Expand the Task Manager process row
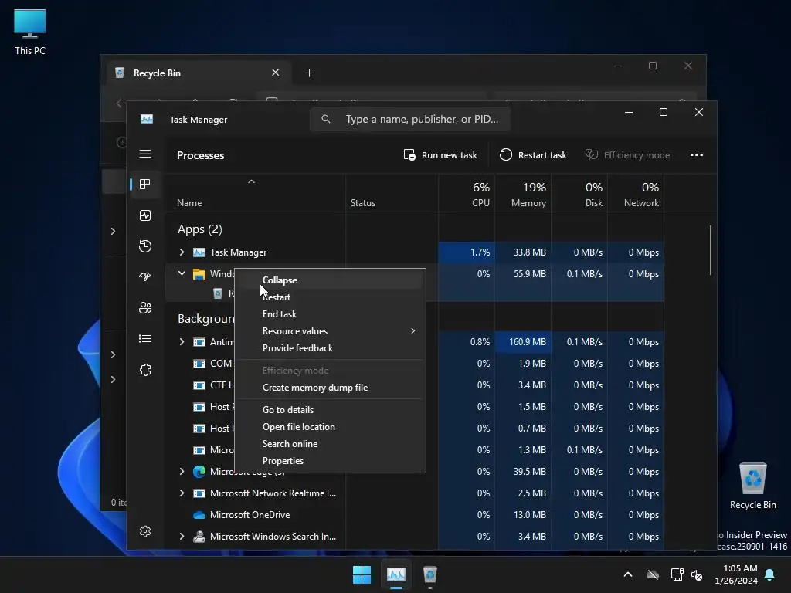Screen dimensions: 791x593 click(x=182, y=252)
